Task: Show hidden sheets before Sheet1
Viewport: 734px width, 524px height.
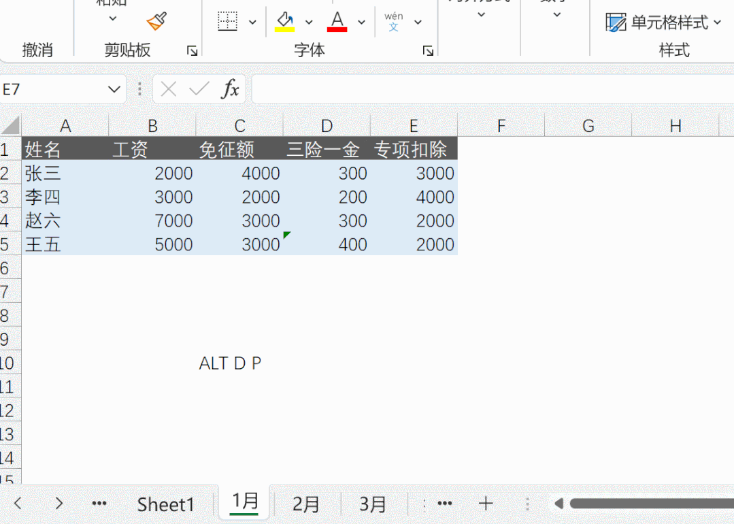Action: [99, 504]
